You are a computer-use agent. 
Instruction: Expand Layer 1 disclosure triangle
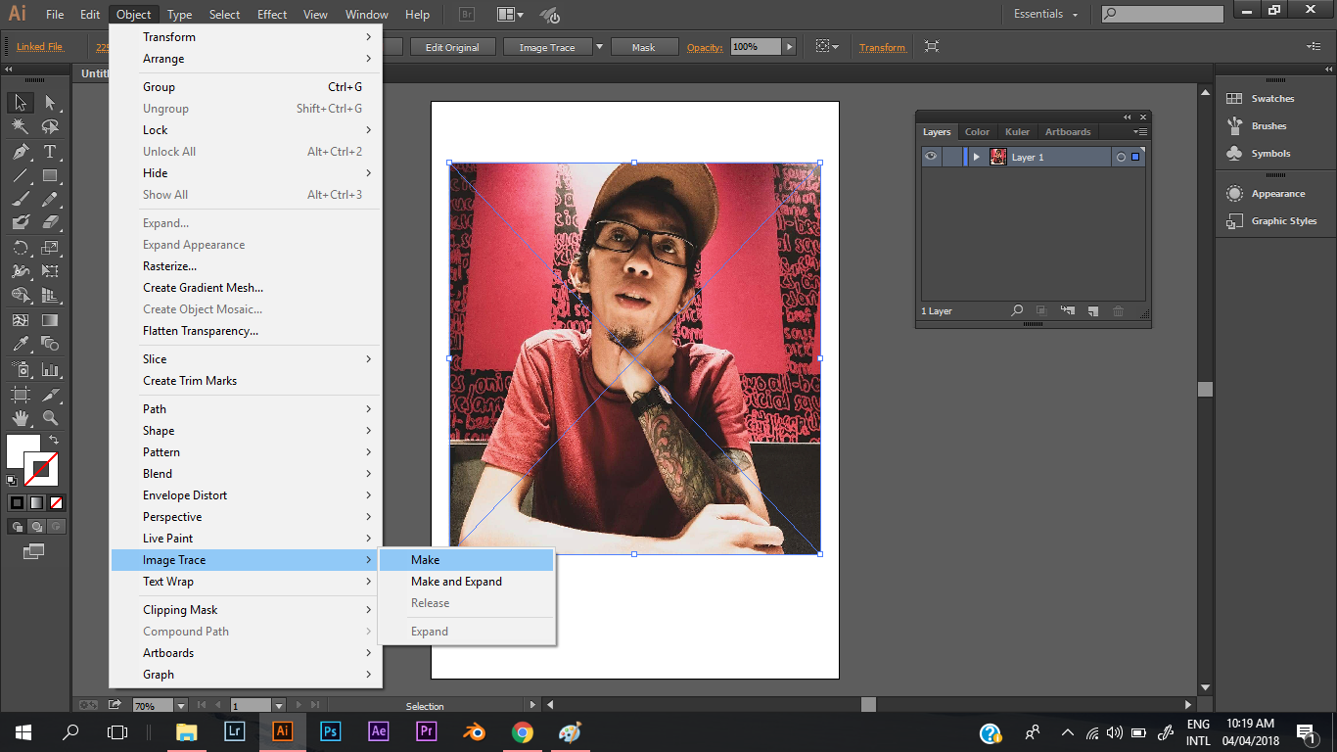pyautogui.click(x=976, y=157)
